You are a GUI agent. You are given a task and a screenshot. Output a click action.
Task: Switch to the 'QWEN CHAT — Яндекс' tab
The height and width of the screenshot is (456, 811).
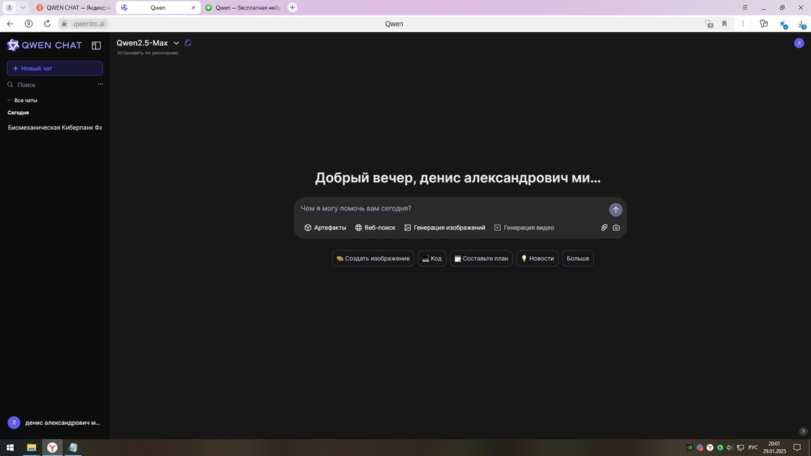pyautogui.click(x=73, y=7)
